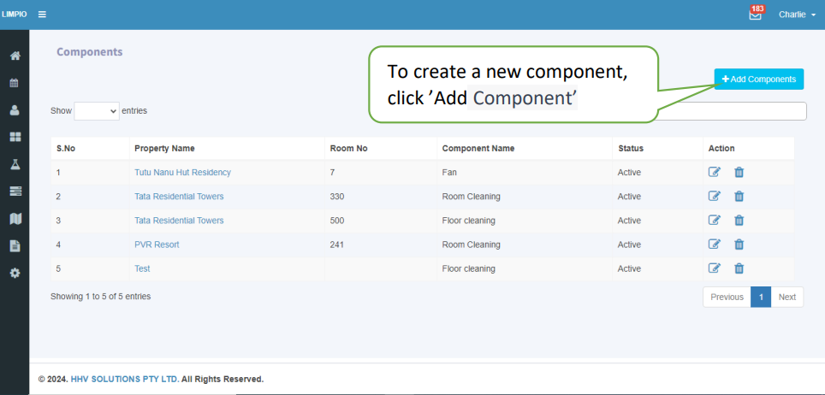This screenshot has width=825, height=395.
Task: Delete the Test property row
Action: (x=739, y=268)
